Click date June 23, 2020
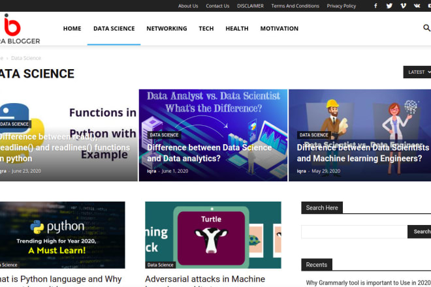 click(26, 171)
